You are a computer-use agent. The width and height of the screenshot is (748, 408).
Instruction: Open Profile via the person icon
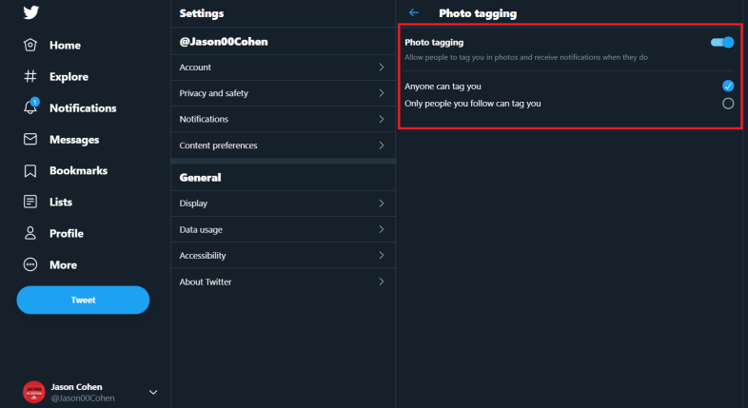tap(30, 233)
